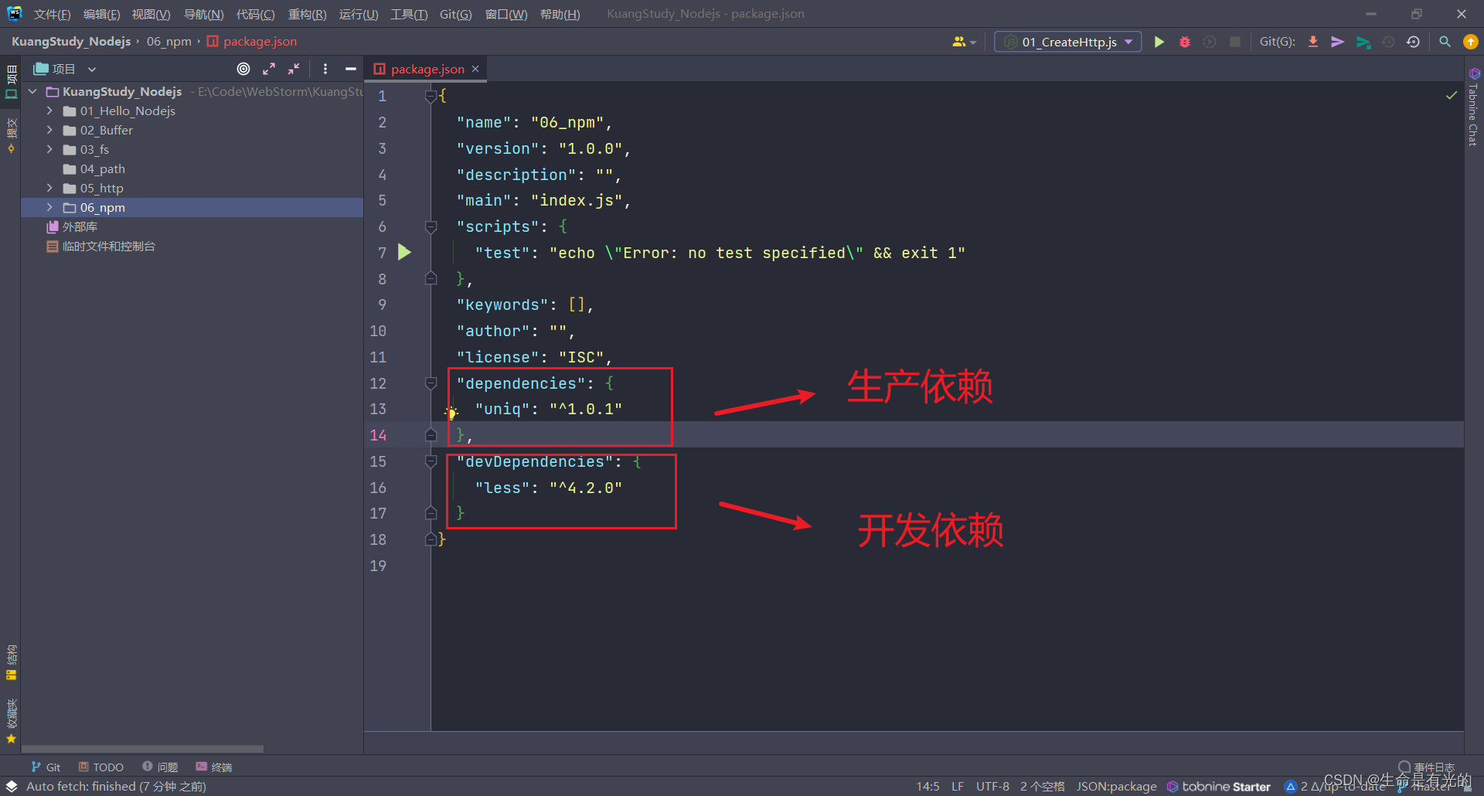This screenshot has height=796, width=1484.
Task: Run the 01_CreateHttp.js configuration
Action: click(1159, 42)
